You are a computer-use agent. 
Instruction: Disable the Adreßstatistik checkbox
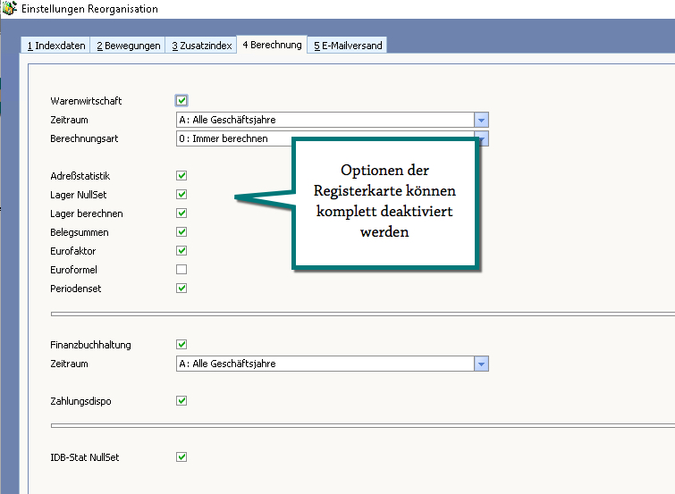pyautogui.click(x=181, y=176)
